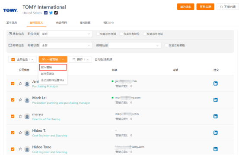Click avatar in Purchasing Manager row
This screenshot has height=155, width=239.
click(x=27, y=84)
